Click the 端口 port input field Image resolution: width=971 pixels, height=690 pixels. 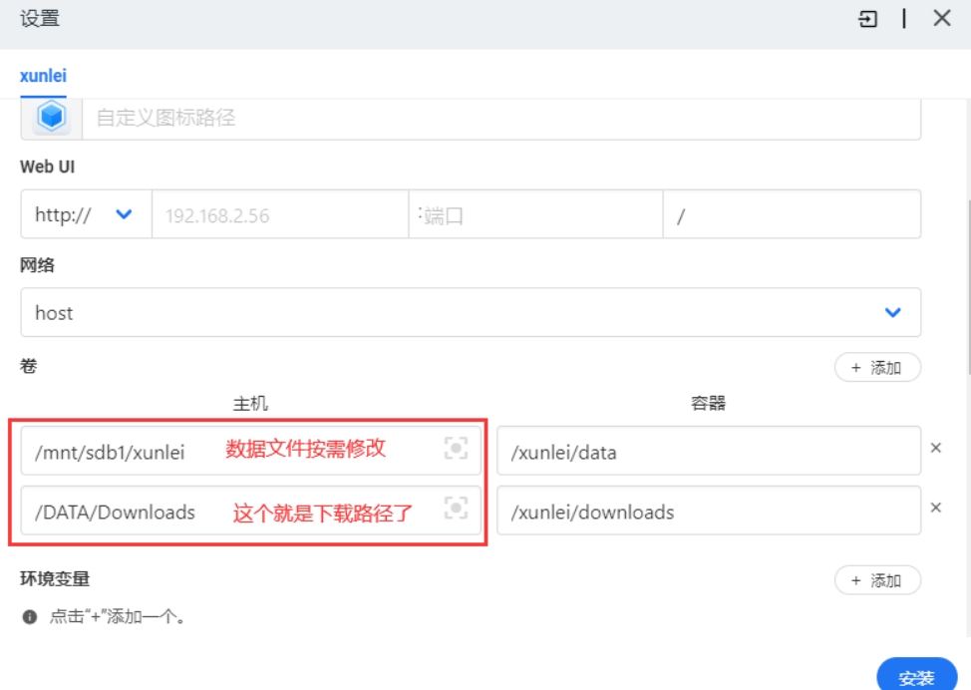click(x=535, y=215)
